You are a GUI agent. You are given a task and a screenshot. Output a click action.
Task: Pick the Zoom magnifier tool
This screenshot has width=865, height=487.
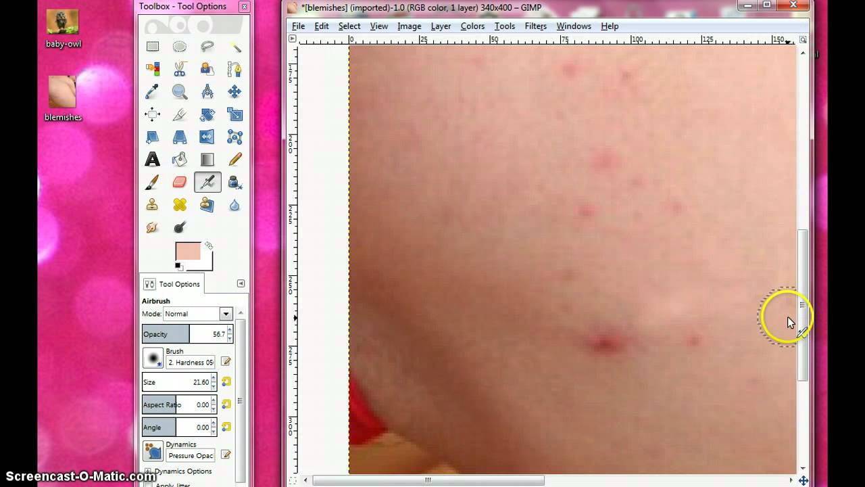180,91
